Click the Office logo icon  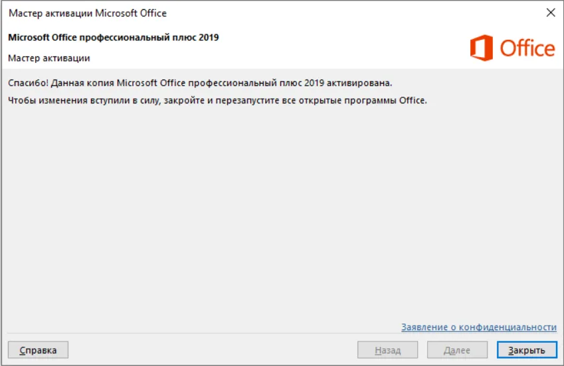(481, 48)
